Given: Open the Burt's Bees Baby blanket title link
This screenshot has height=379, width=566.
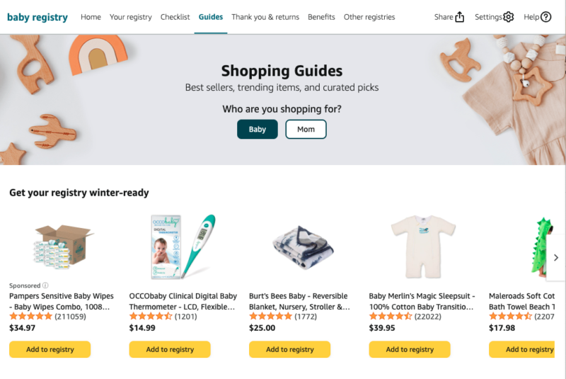Looking at the screenshot, I should coord(299,301).
